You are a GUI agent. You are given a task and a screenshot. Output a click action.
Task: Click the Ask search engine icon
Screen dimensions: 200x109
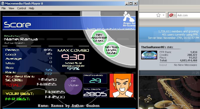pyautogui.click(x=171, y=15)
